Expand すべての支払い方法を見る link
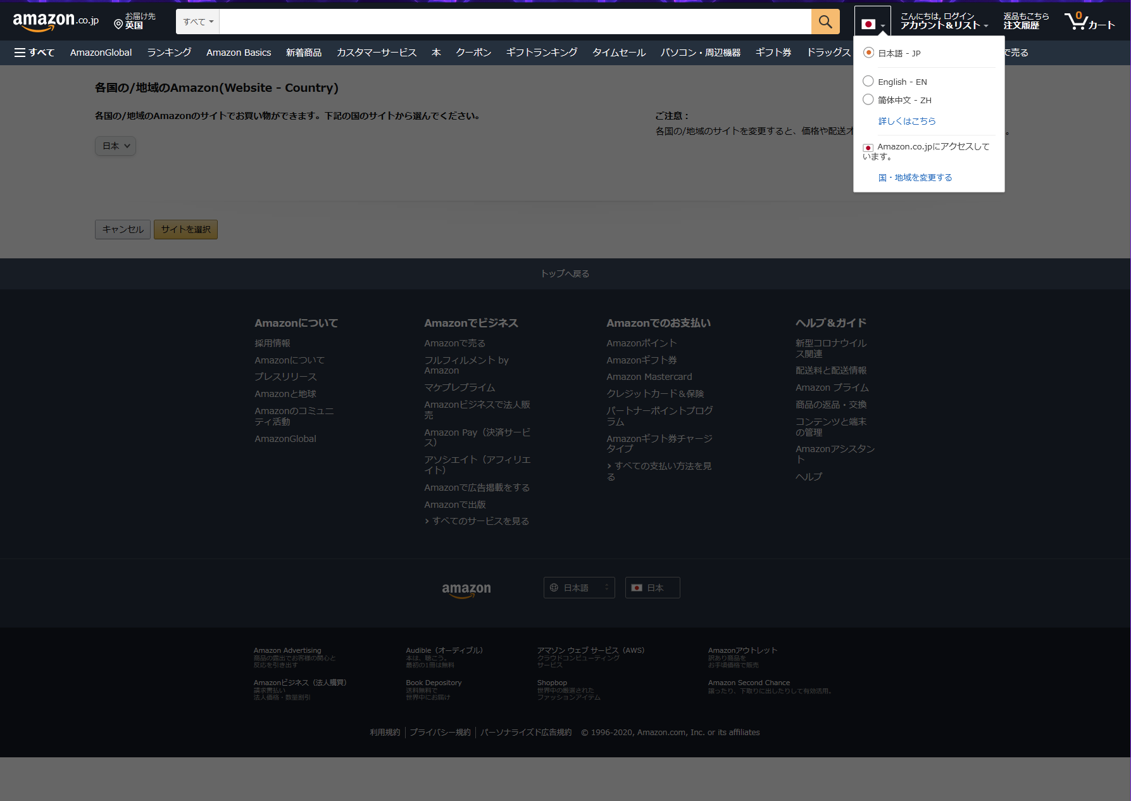This screenshot has height=801, width=1131. (x=659, y=471)
